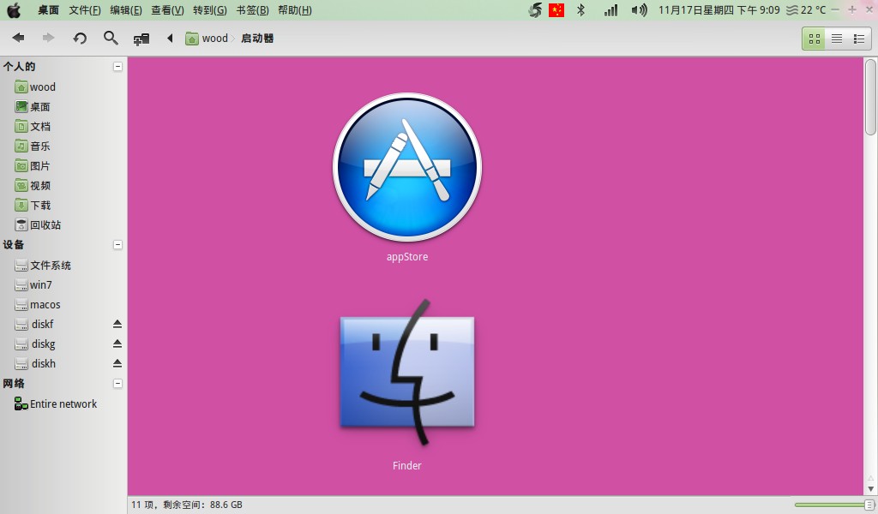
Task: Click the scrollbar down arrow
Action: point(870,489)
